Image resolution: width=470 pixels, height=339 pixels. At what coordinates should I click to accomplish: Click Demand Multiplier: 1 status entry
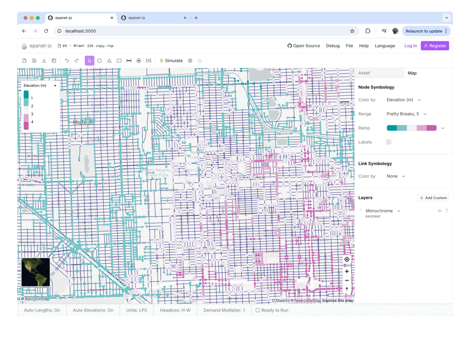coord(224,310)
